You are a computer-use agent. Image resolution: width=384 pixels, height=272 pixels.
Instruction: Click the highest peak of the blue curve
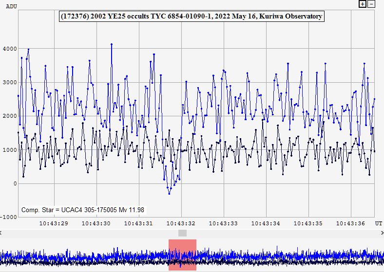pos(112,44)
